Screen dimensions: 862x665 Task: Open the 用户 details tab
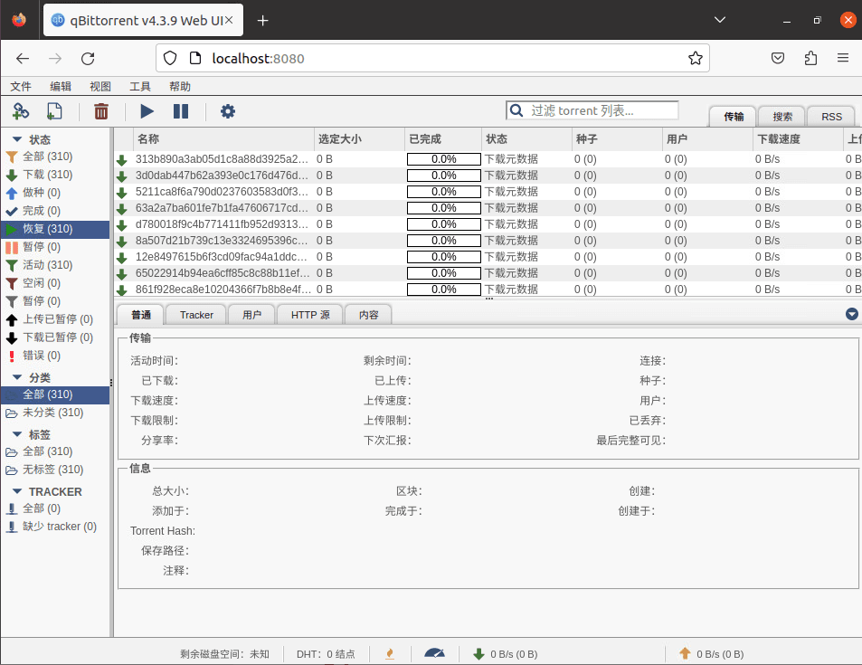pos(251,315)
